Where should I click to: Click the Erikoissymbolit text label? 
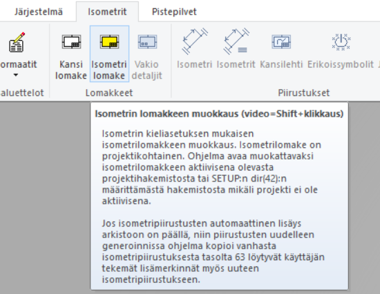[x=341, y=65]
